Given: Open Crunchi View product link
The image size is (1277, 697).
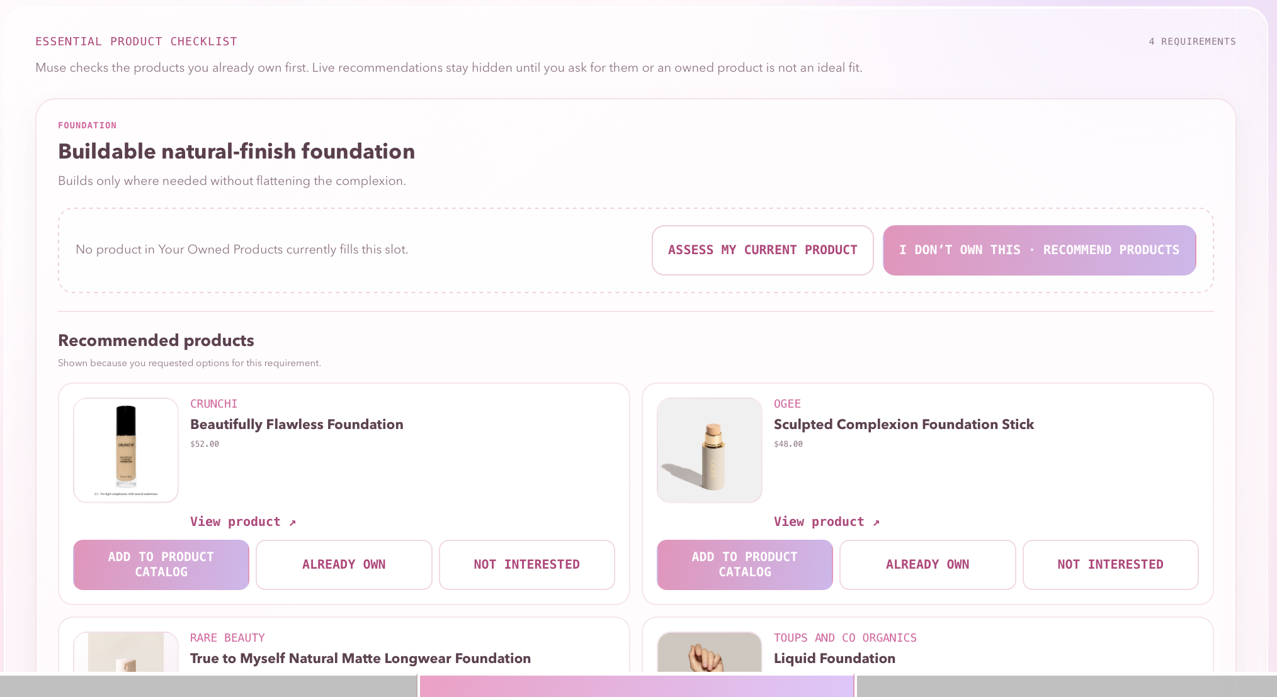Looking at the screenshot, I should click(x=243, y=521).
